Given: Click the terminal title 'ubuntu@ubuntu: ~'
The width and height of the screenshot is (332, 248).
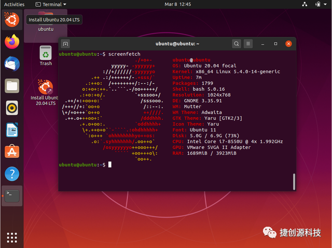Looking at the screenshot, I should click(177, 44).
